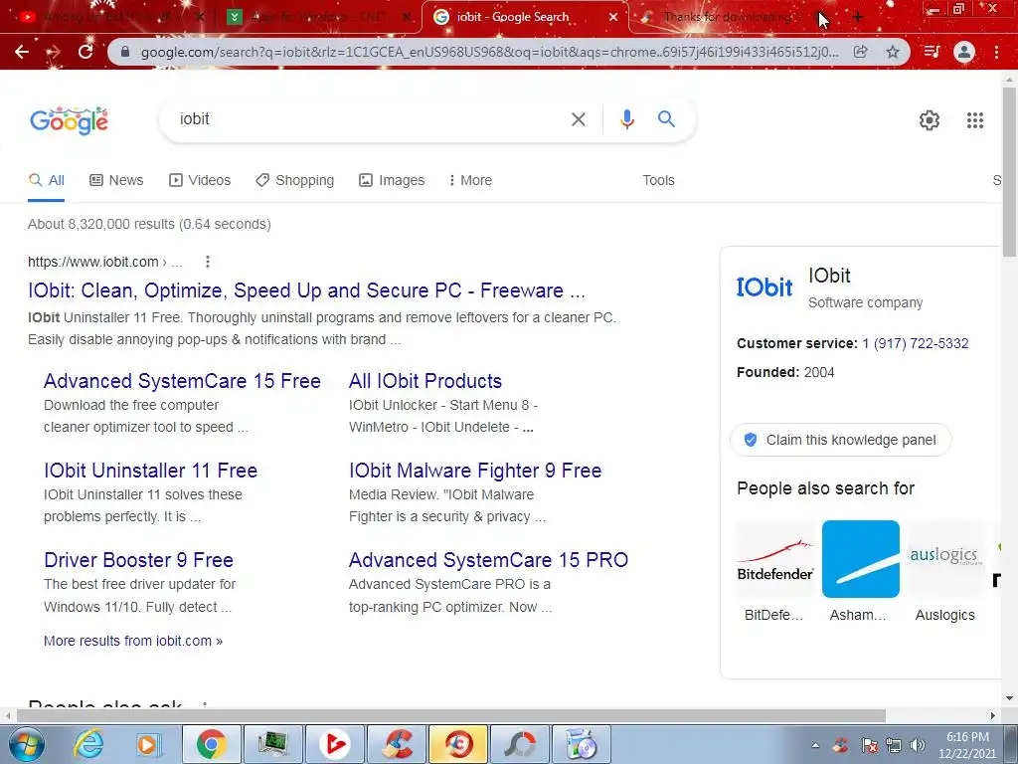Viewport: 1018px width, 764px height.
Task: Switch to the Thanks for downloading tab
Action: pos(727,18)
